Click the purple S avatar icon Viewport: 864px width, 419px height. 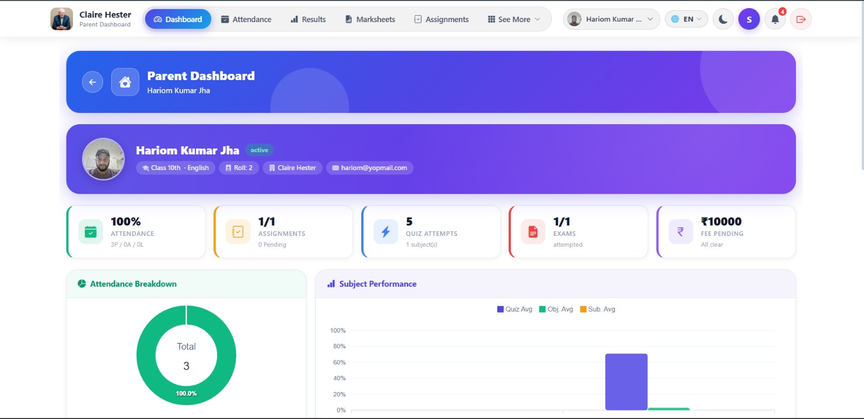click(749, 19)
